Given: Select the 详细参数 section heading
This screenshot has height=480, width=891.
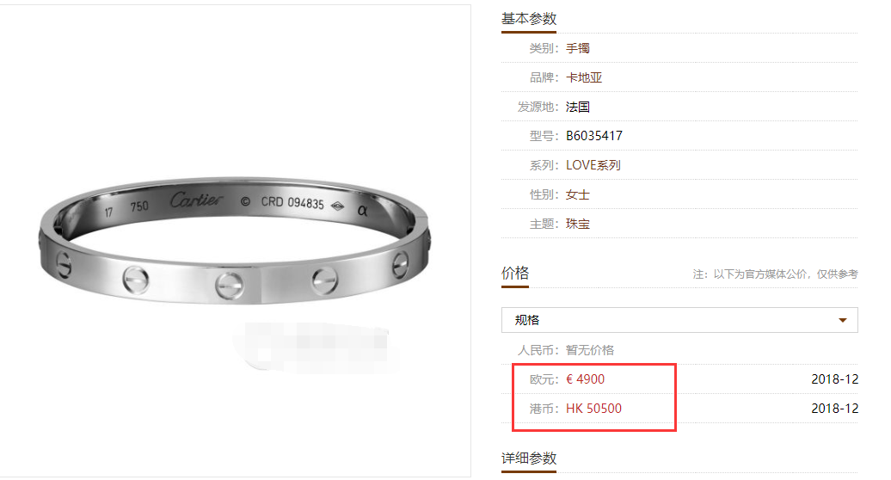Looking at the screenshot, I should coord(528,458).
